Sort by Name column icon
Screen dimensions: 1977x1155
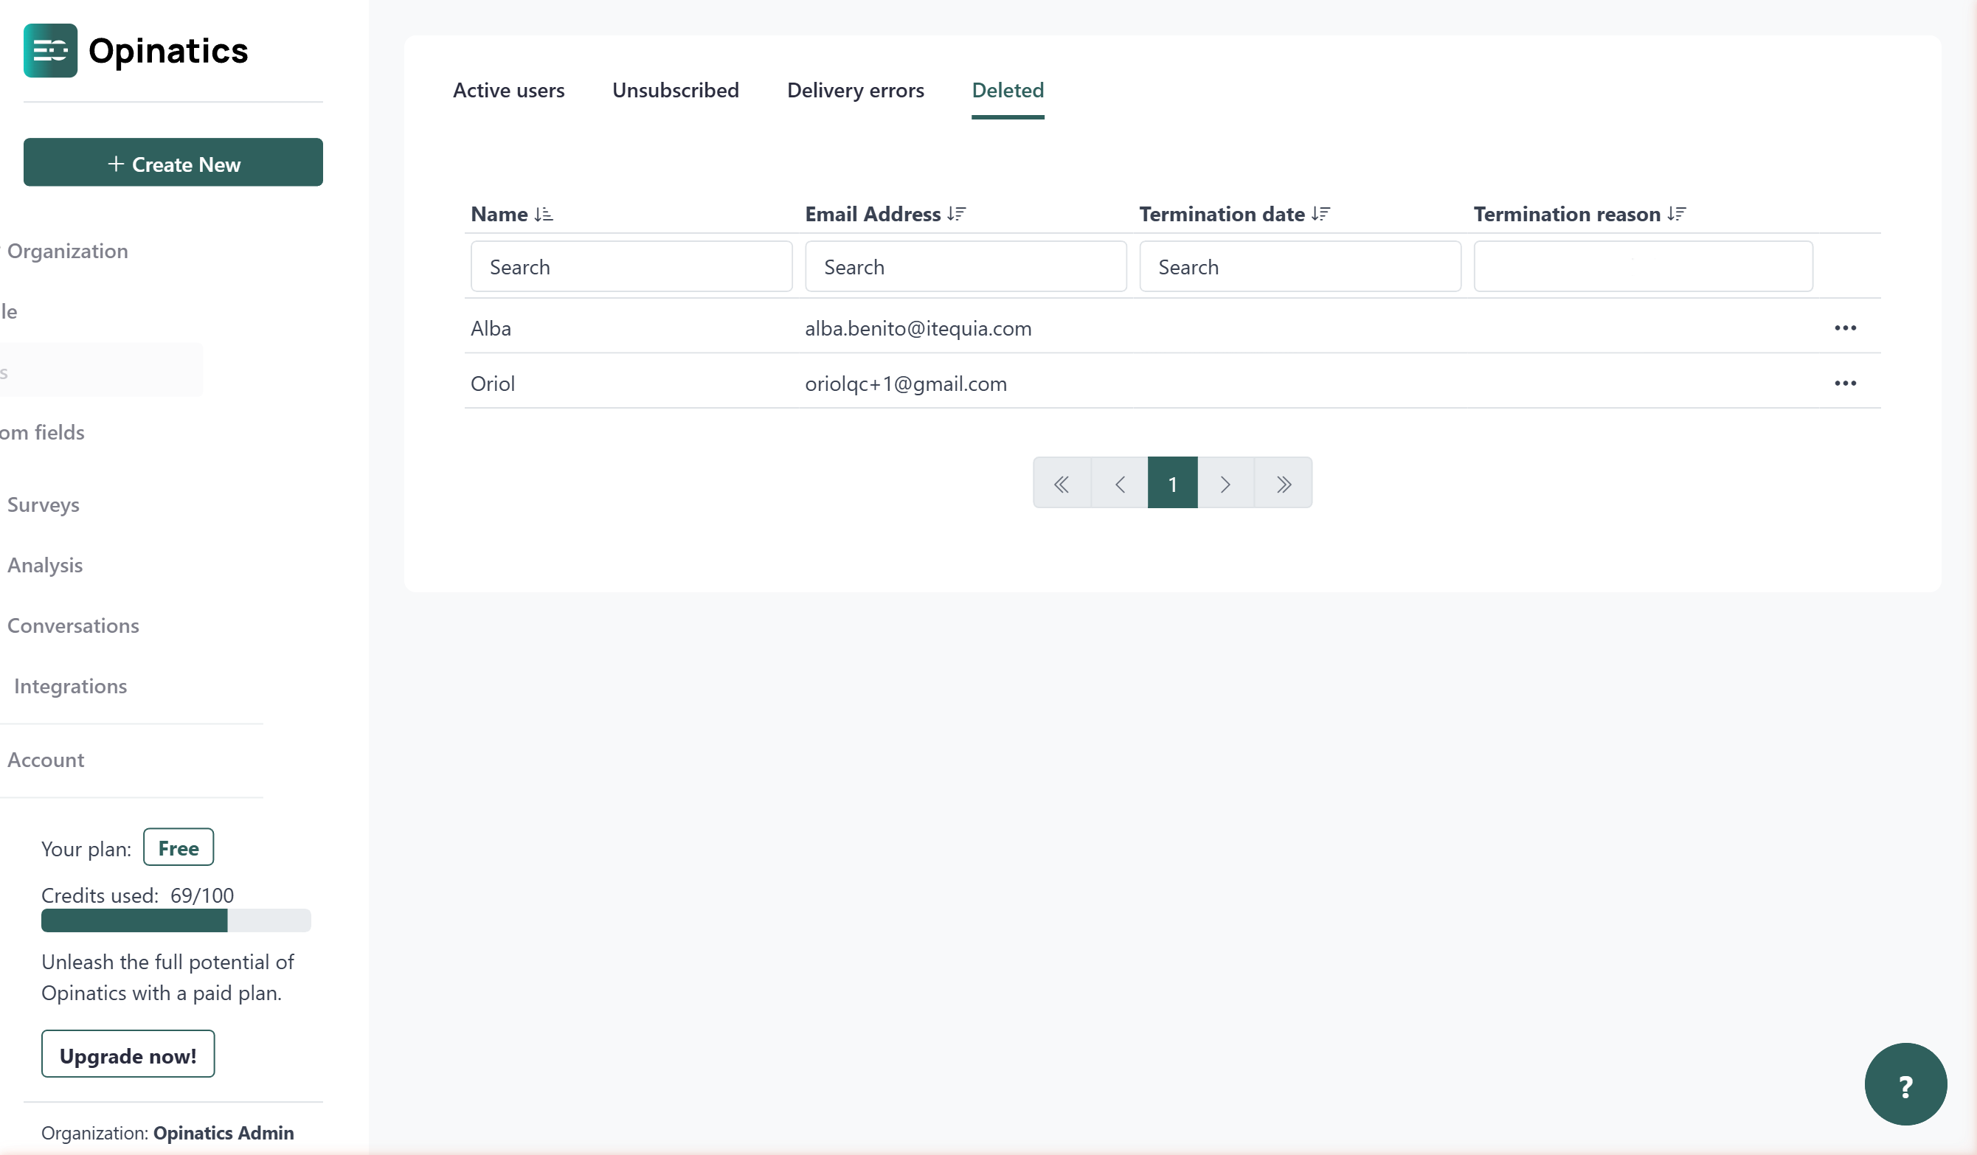(544, 214)
